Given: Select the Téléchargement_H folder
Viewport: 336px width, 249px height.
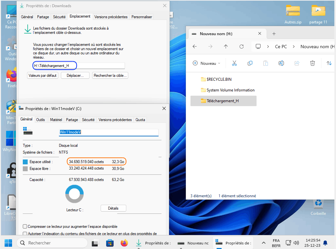Looking at the screenshot, I should 223,101.
